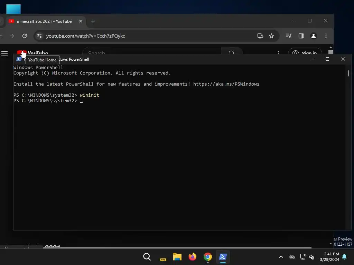Close the Chrome window
Viewport: 354px width, 265px height.
(326, 21)
